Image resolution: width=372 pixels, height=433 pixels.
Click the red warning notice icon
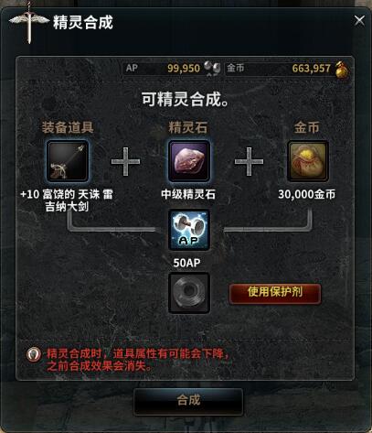[34, 354]
